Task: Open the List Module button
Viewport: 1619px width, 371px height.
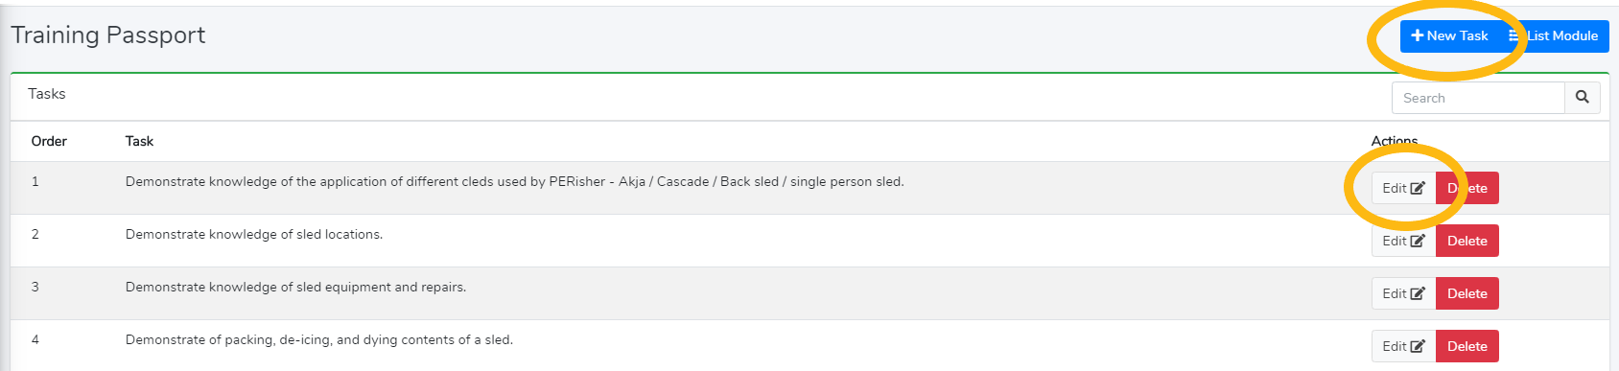Action: pyautogui.click(x=1554, y=36)
